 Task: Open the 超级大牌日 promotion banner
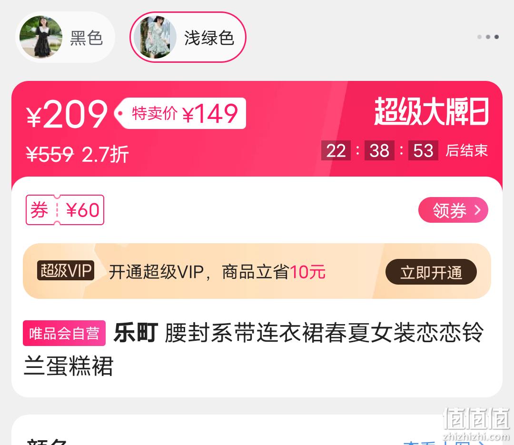click(431, 111)
